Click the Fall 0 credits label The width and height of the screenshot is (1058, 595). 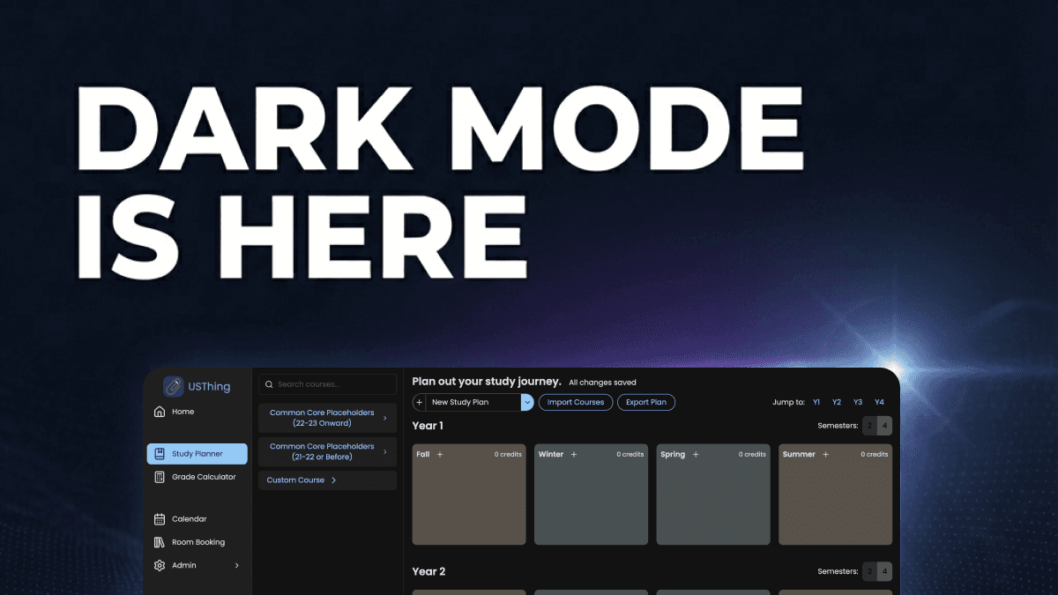tap(508, 455)
